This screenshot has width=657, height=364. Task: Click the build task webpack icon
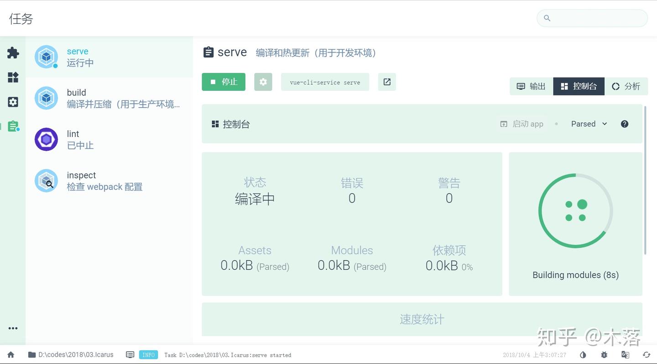pos(46,98)
